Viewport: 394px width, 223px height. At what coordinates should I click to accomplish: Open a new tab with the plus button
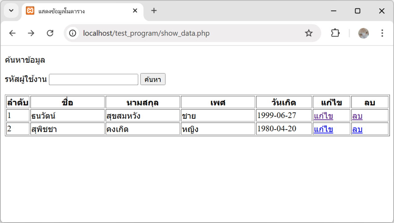(x=154, y=11)
